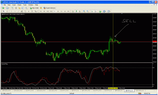Open the Charts menu
This screenshot has width=158, height=95.
pos(19,5)
